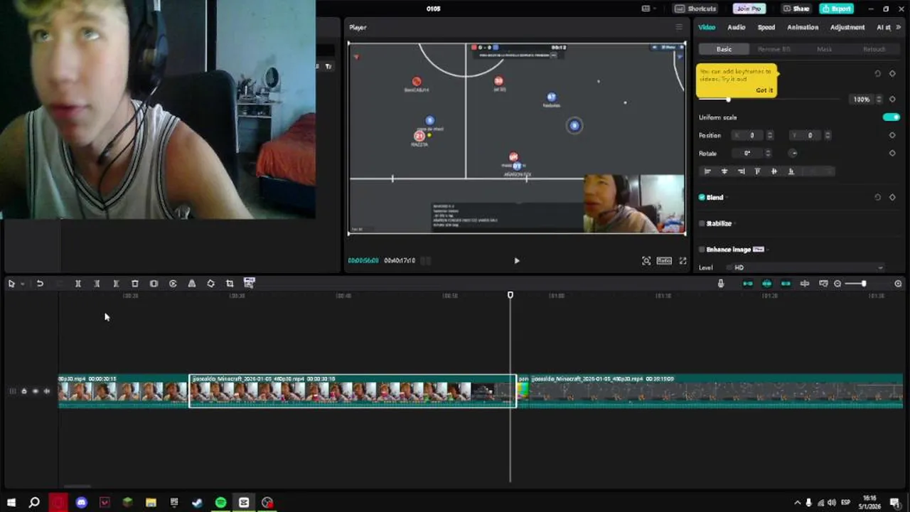Click the snapshot focus icon under the player

coord(646,261)
